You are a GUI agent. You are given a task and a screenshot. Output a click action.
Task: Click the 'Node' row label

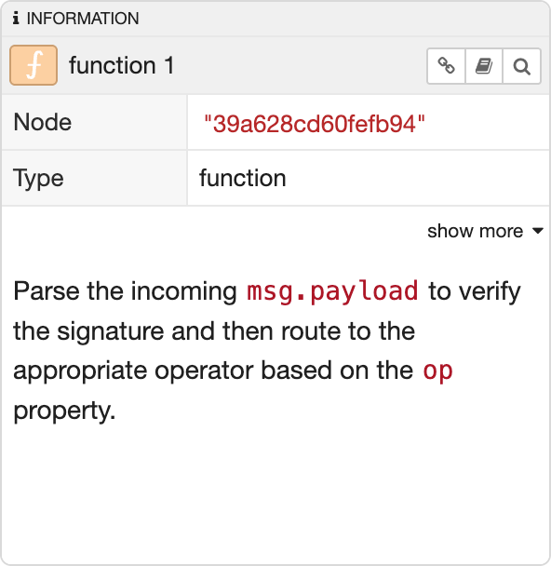pyautogui.click(x=43, y=122)
